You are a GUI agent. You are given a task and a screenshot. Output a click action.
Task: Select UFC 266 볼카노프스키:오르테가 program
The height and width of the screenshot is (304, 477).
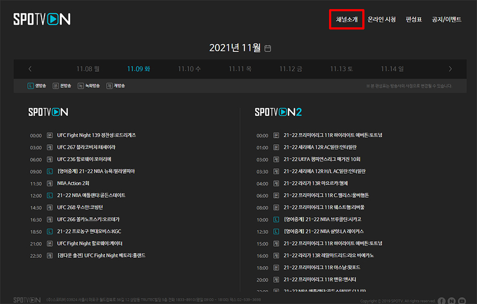click(88, 219)
